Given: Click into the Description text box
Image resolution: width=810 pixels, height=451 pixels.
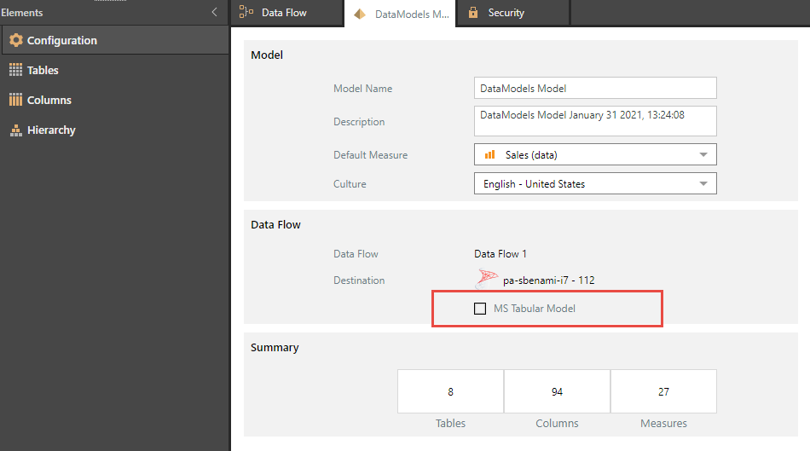Looking at the screenshot, I should click(594, 121).
